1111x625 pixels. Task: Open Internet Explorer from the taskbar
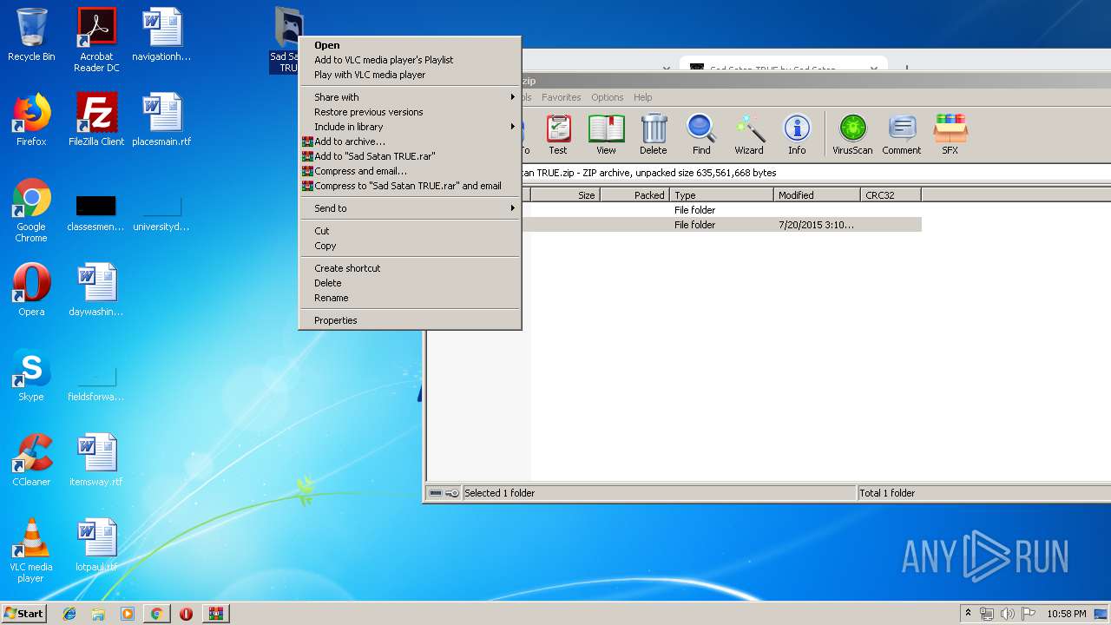point(69,614)
